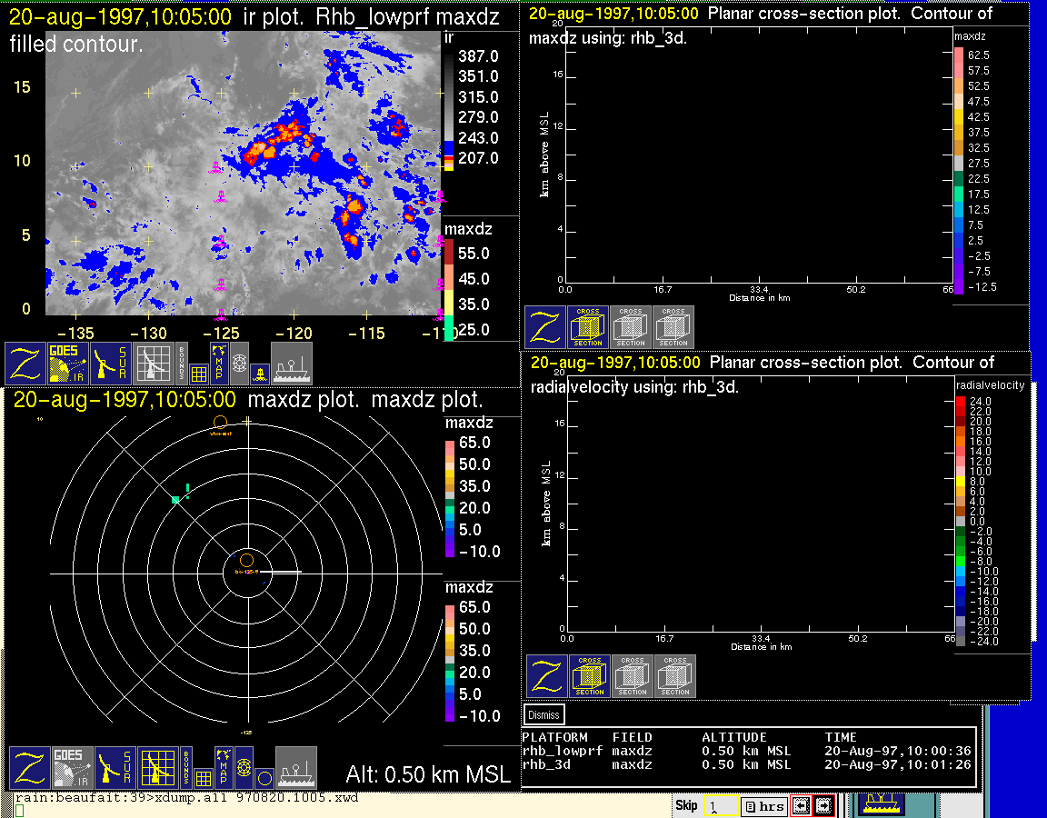Screen dimensions: 1047x818
Task: Toggle the gray radar grid icon in ir plot
Action: click(153, 363)
